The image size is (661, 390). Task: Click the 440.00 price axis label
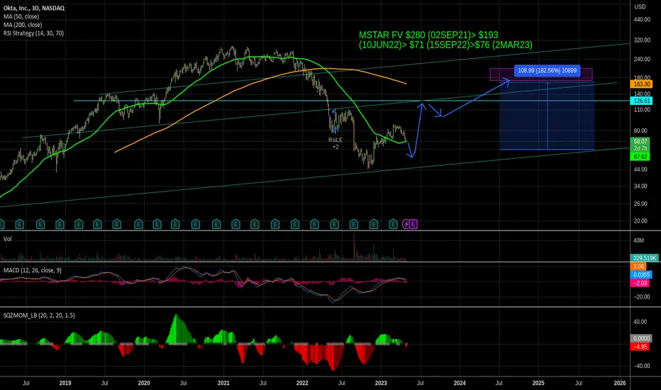click(x=642, y=19)
